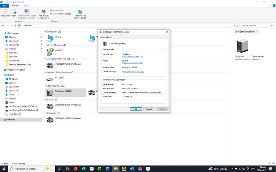The image size is (276, 172).
Task: Collapse the Computer (2) group
Action: tap(45, 32)
